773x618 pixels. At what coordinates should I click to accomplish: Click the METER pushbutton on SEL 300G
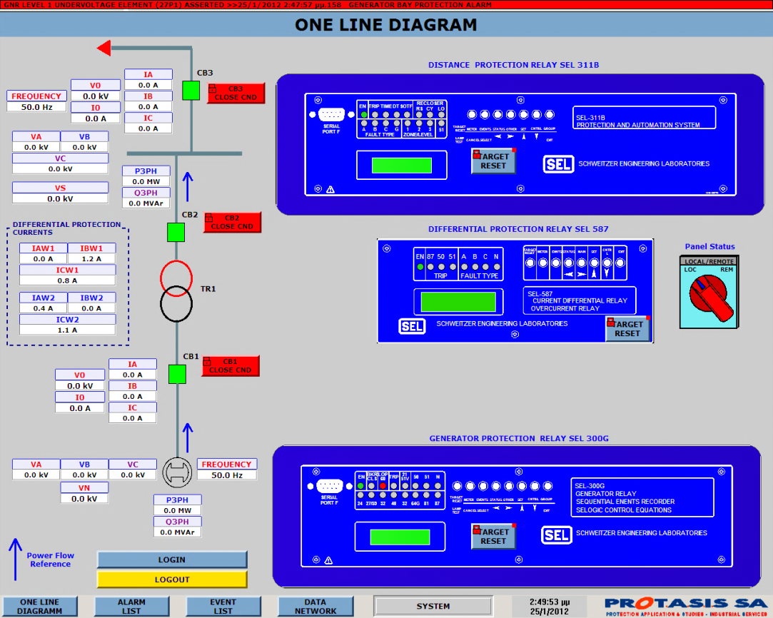tap(470, 487)
